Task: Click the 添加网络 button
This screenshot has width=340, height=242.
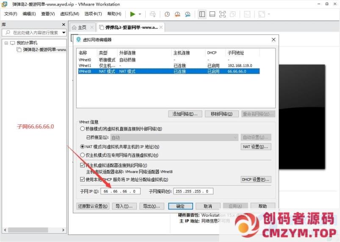Action: pyautogui.click(x=185, y=114)
